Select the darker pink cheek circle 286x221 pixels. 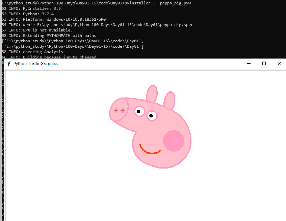(x=174, y=141)
